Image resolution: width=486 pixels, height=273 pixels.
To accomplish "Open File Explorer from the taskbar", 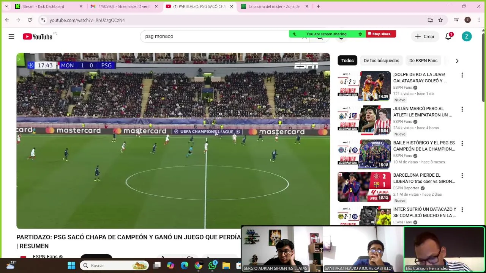I will coord(226,265).
